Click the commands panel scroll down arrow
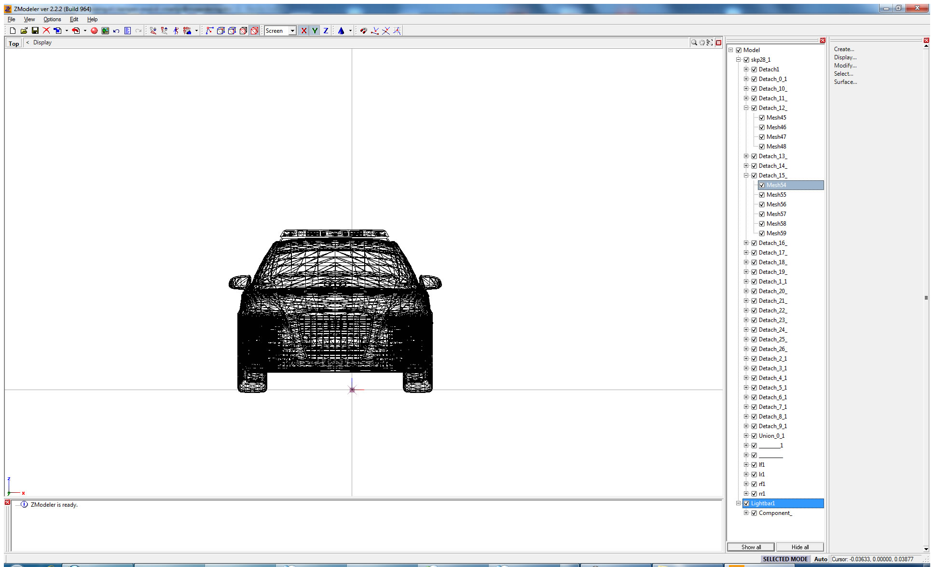 click(926, 549)
